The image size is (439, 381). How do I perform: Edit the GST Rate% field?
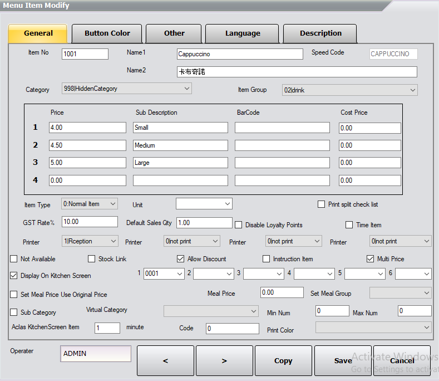90,222
